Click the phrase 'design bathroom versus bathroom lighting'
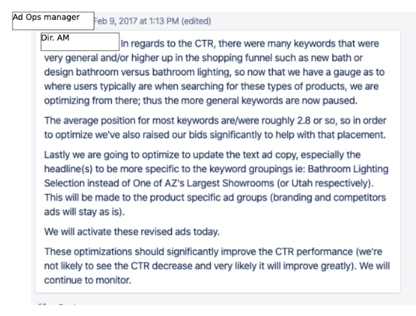The height and width of the screenshot is (316, 416). [x=138, y=72]
